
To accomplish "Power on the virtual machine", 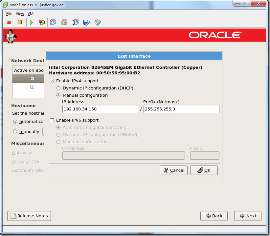I will (31, 22).
